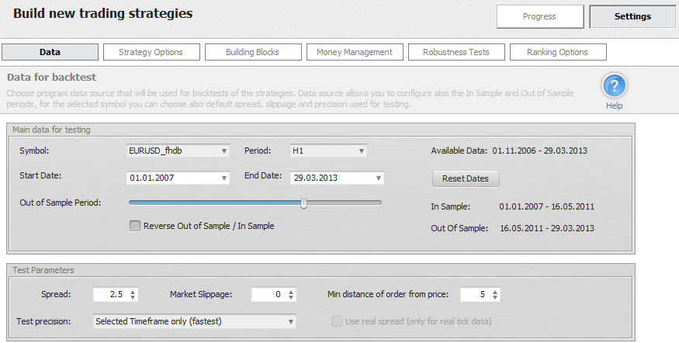
Task: Expand the Test precision dropdown
Action: point(195,321)
